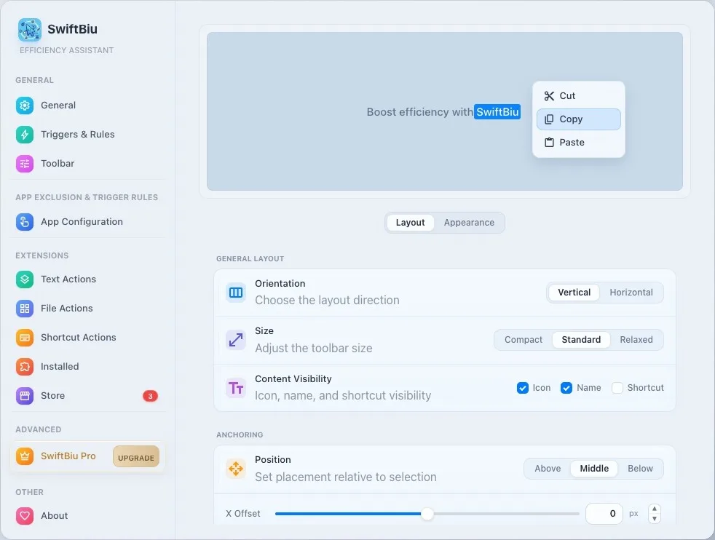Switch to the Appearance tab
Viewport: 715px width, 540px height.
click(x=469, y=223)
